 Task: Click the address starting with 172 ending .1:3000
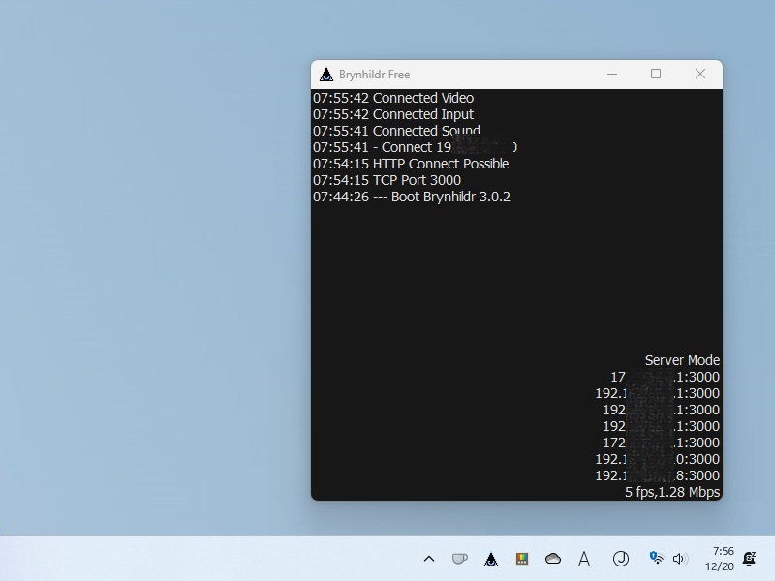click(x=661, y=443)
